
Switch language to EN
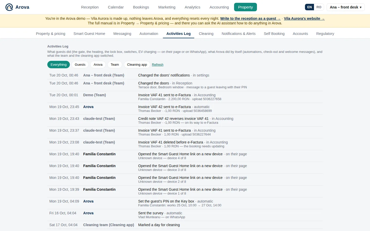[x=309, y=7]
